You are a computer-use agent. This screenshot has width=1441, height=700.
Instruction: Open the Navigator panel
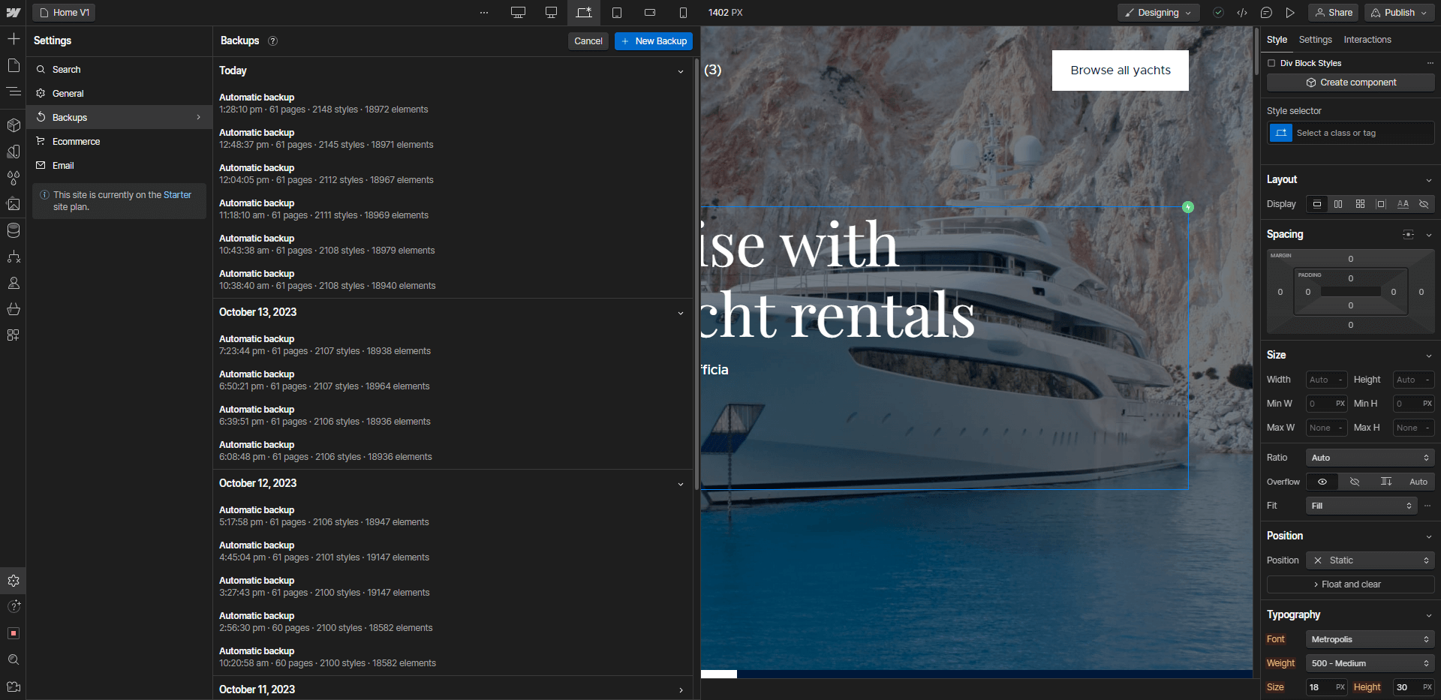[14, 92]
